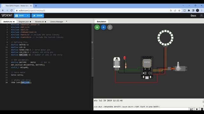The height and width of the screenshot is (114, 204).
Task: Open the Chrome three-dot menu
Action: pos(202,10)
